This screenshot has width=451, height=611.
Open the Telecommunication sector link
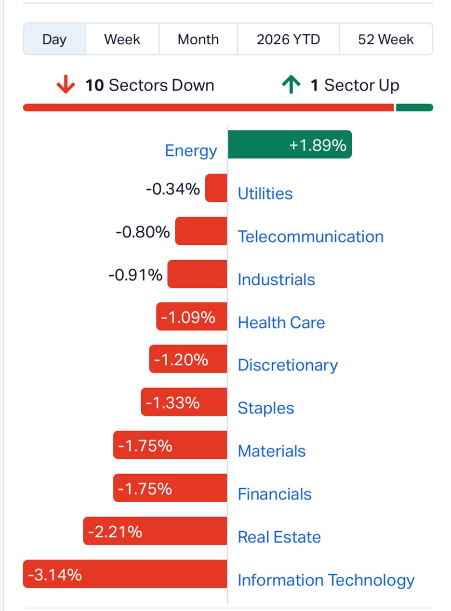pos(311,237)
